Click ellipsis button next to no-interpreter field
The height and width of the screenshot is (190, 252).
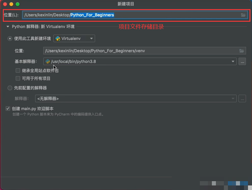(242, 99)
